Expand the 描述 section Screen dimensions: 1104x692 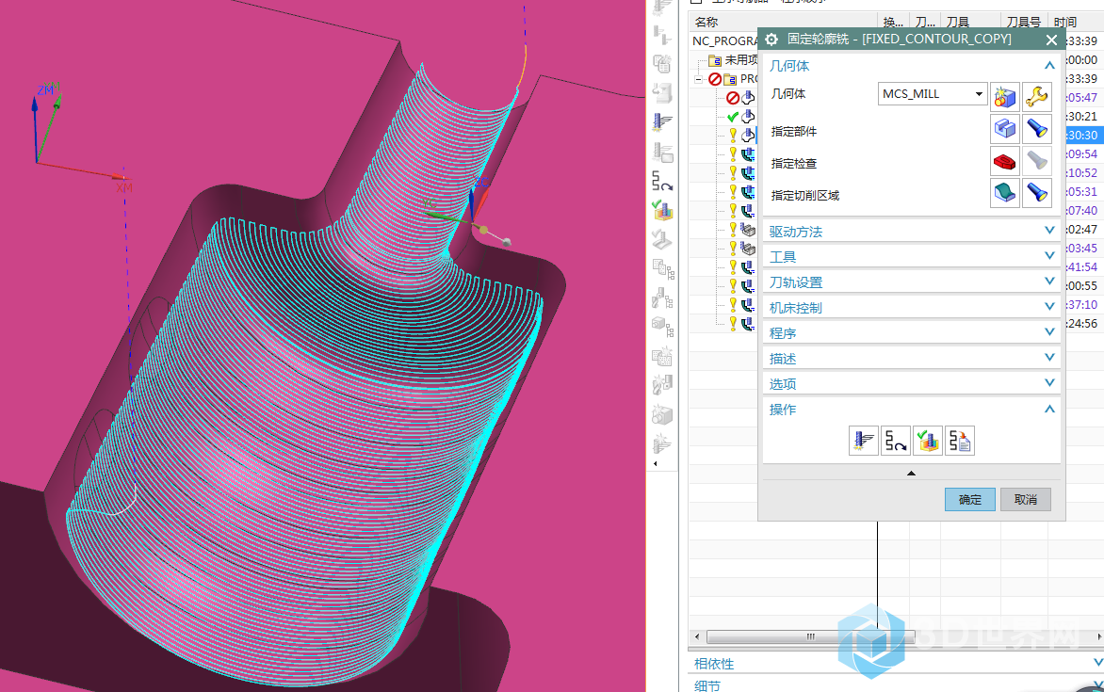pos(912,358)
